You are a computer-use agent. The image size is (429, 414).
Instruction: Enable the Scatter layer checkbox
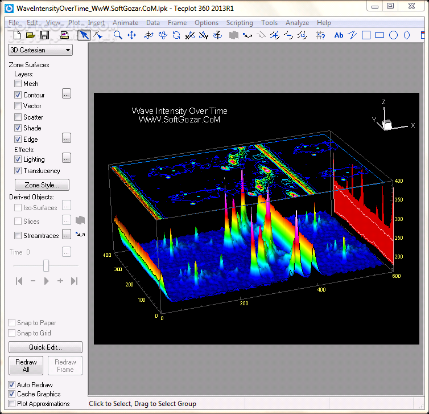(18, 117)
